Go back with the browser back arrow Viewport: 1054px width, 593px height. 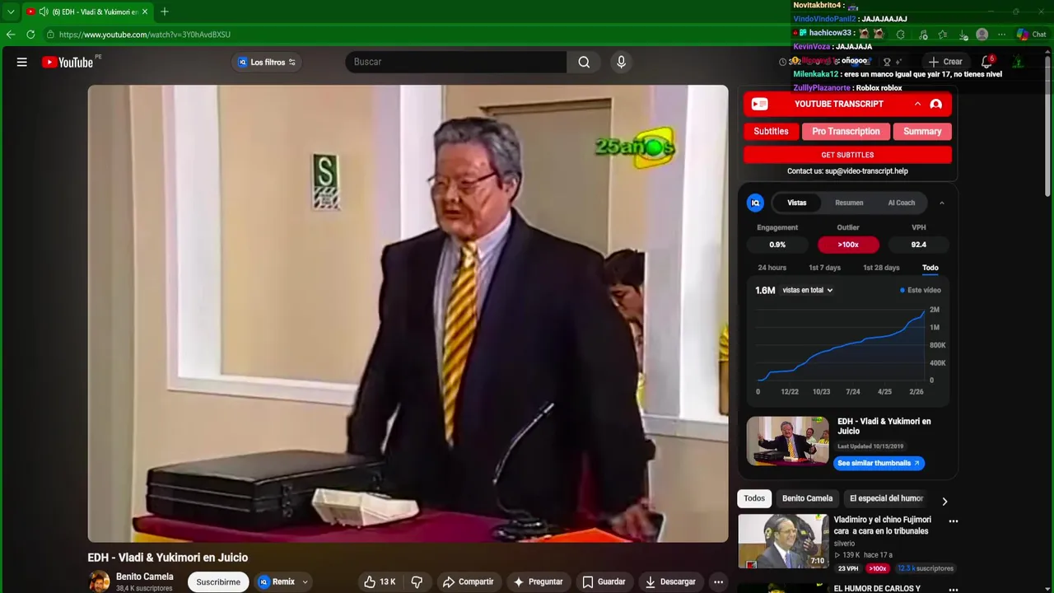click(x=11, y=35)
